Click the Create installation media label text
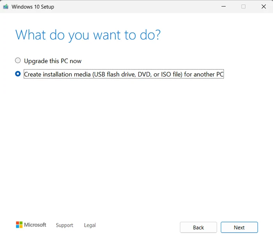The image size is (273, 240). 124,74
